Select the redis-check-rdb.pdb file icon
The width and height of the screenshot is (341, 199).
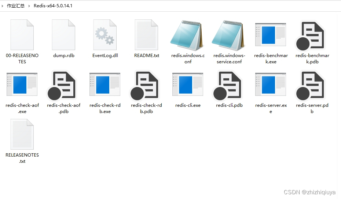pos(144,85)
